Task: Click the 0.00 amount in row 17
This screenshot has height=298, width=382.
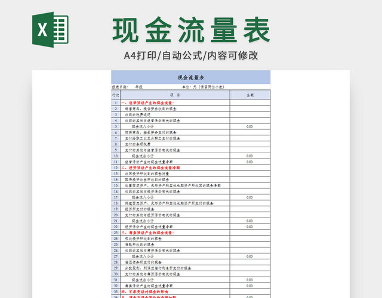Action: [x=249, y=197]
